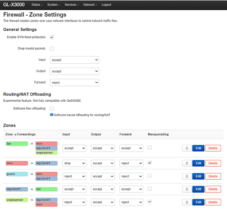227x211 pixels.
Task: Edit the guest zone
Action: click(198, 176)
